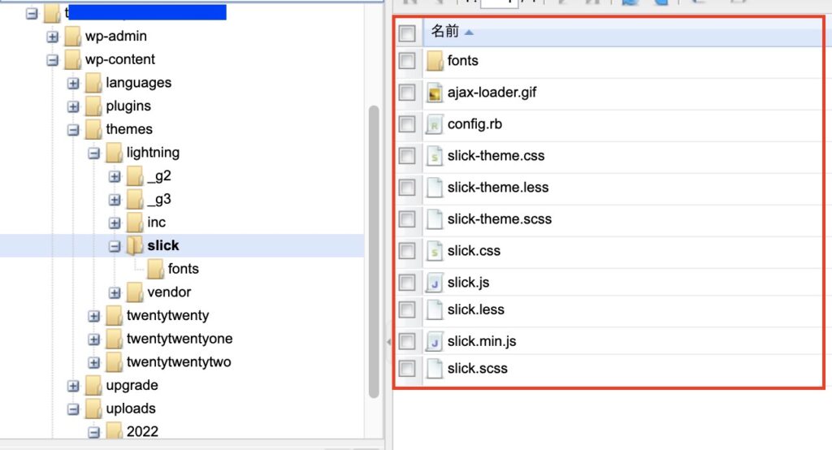Check the slick.css row checkbox
Screen dimensions: 832x450
407,251
